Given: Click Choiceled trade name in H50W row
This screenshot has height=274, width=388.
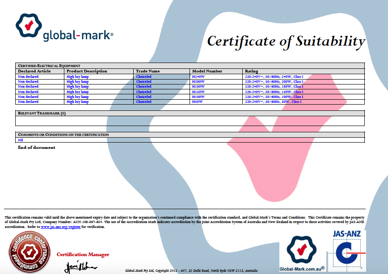Looking at the screenshot, I should coord(143,102).
